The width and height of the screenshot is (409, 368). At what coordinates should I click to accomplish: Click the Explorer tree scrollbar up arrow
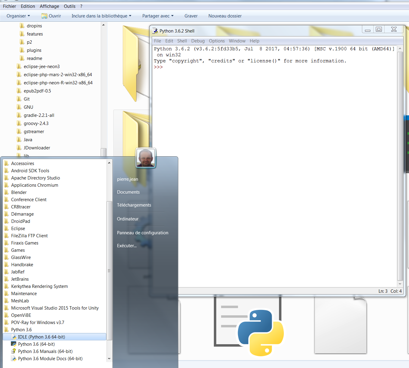point(103,25)
